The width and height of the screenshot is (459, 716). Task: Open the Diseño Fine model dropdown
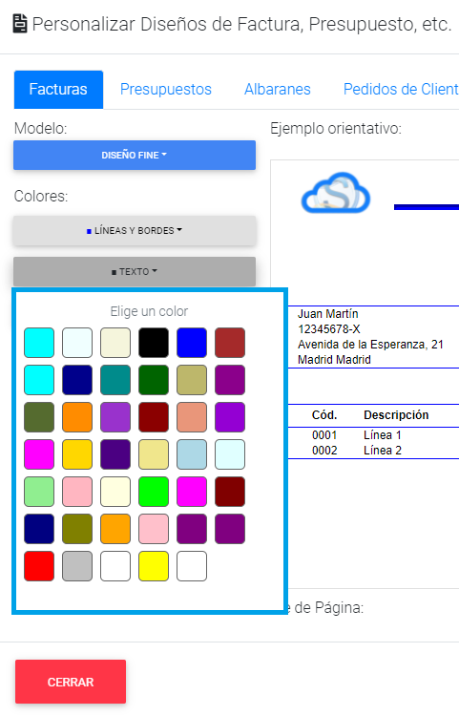click(135, 156)
